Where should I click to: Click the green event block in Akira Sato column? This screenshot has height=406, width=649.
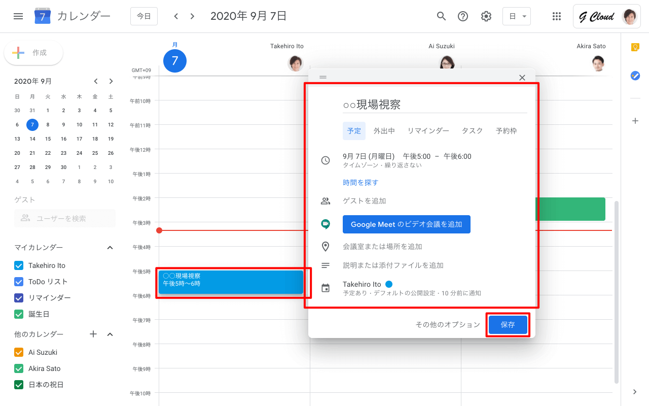point(570,209)
